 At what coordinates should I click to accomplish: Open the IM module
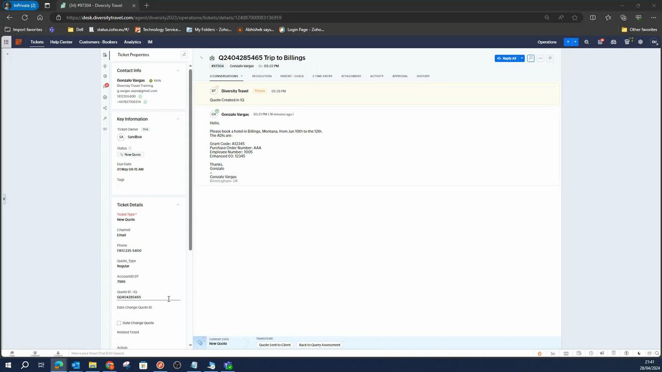point(150,42)
